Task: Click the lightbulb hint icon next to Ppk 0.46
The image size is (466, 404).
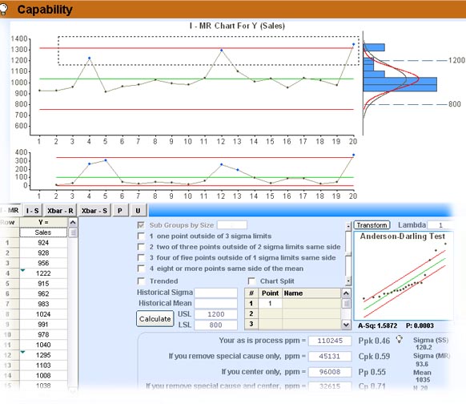Action: [x=399, y=339]
